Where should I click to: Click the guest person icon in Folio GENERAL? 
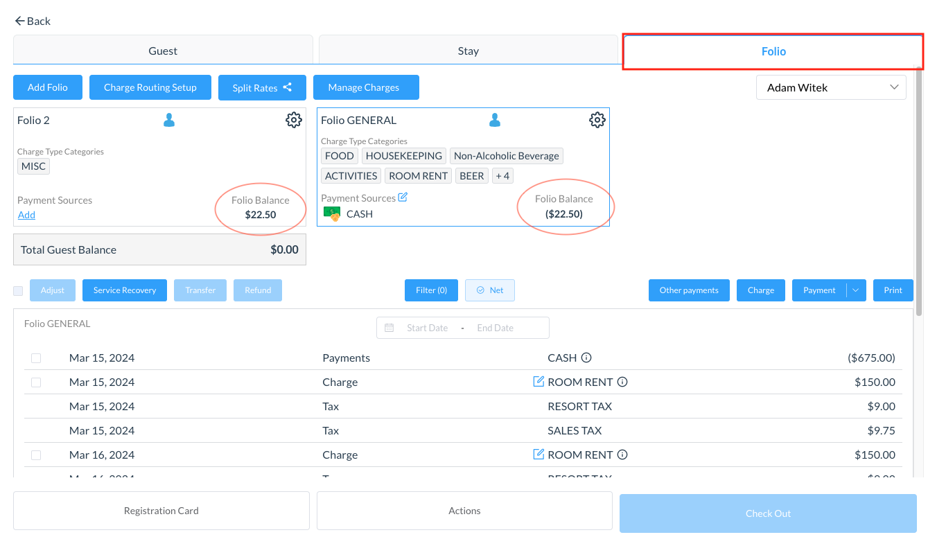(x=495, y=121)
